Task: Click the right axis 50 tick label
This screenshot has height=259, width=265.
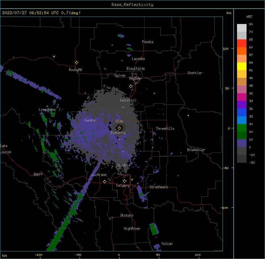Action: coord(227,88)
